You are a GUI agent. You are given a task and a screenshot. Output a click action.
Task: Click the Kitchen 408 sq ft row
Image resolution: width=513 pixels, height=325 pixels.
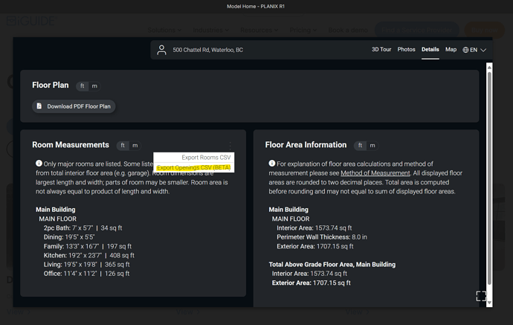coord(89,255)
